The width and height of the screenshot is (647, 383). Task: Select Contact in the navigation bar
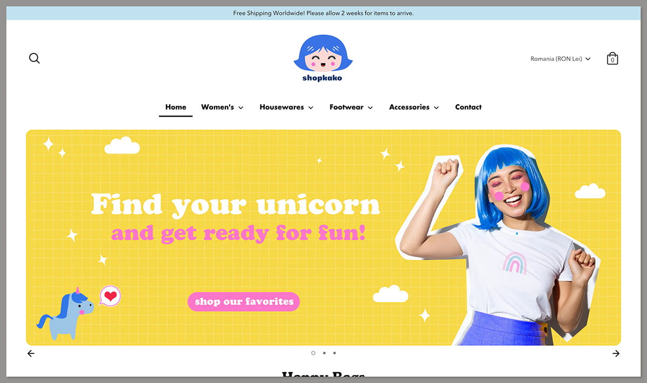468,107
